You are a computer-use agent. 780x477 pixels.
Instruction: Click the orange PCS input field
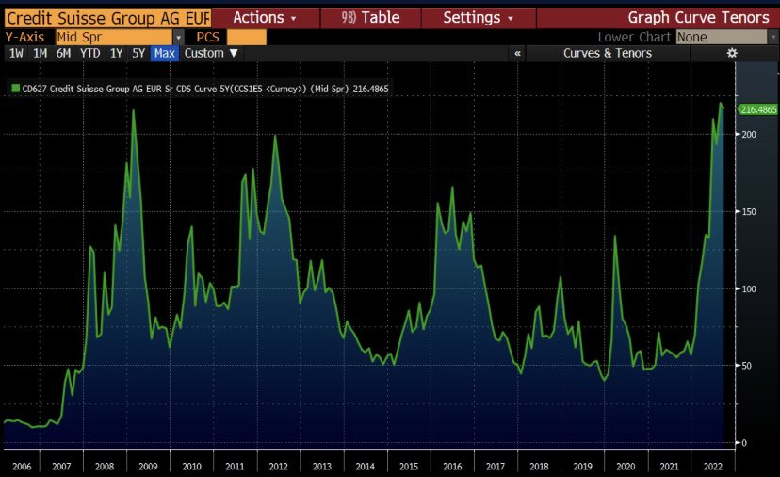click(x=247, y=38)
